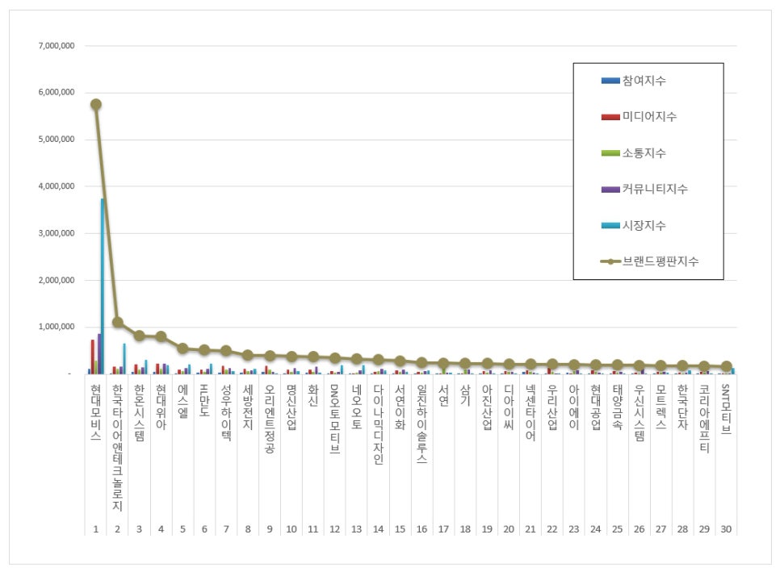Screen dimensions: 780x572
Task: Click the 한국타이어앤테크놀로지 line data point
Action: 117,322
